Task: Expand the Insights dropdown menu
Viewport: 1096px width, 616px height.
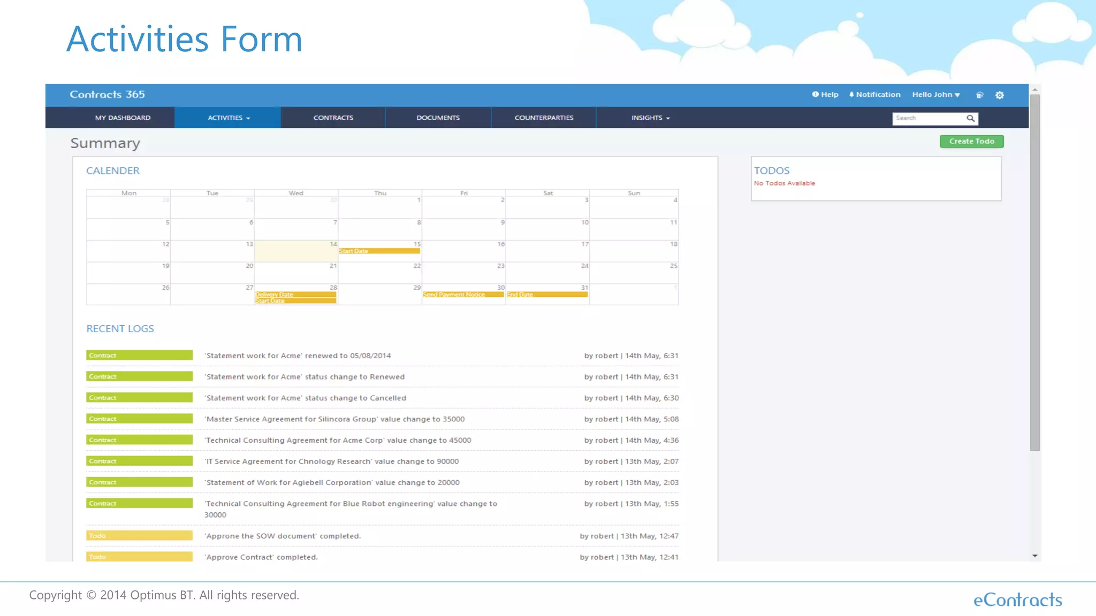Action: click(x=650, y=118)
